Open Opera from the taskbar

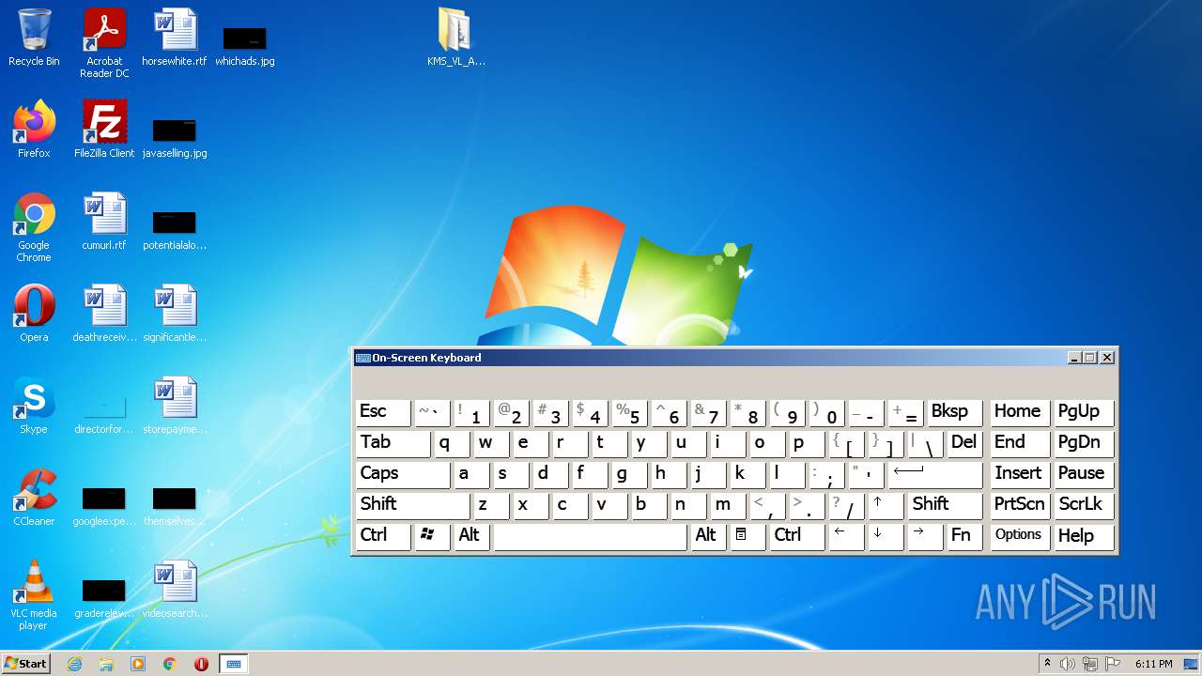[x=201, y=664]
